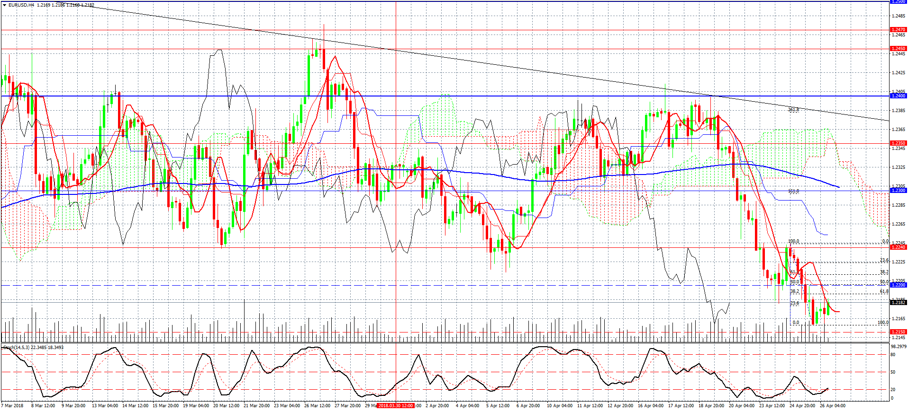Click the stochastic scale value 80
Screen dimensions: 908x411
point(893,355)
